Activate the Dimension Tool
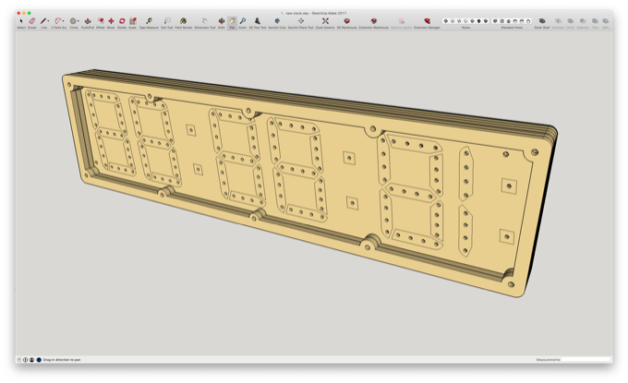Viewport: 628px width, 383px height. click(x=205, y=21)
